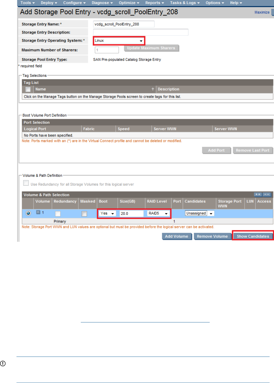Click the Speed column header
The height and width of the screenshot is (383, 274).
coord(124,129)
